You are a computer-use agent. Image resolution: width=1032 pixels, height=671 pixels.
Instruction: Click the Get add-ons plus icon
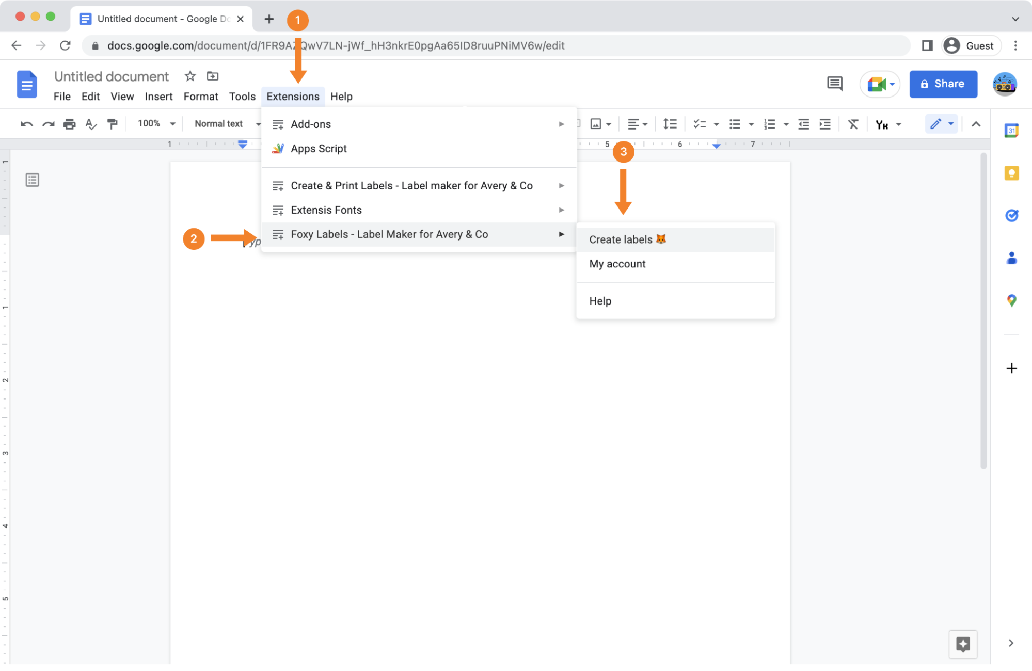click(x=1011, y=368)
